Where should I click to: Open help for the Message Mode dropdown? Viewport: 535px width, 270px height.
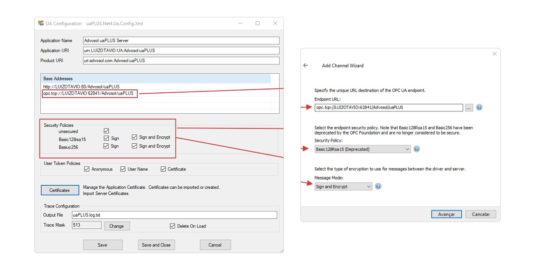click(x=378, y=187)
